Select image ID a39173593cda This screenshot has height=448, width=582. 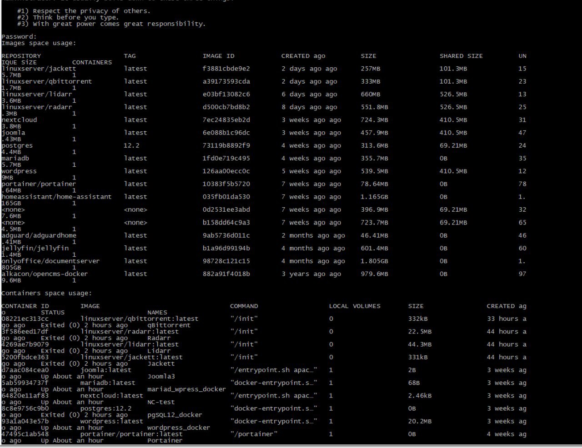pos(226,81)
